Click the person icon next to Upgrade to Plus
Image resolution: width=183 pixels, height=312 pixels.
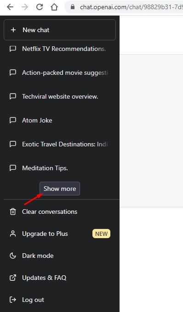coord(13,234)
